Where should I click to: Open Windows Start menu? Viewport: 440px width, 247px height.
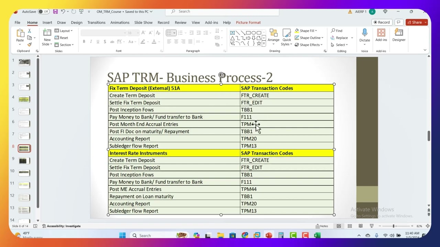[x=122, y=235]
